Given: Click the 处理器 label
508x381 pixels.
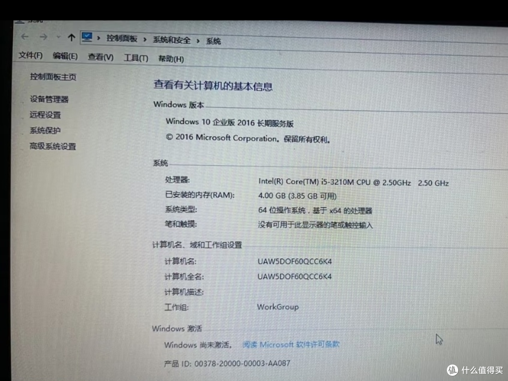Looking at the screenshot, I should [x=177, y=180].
